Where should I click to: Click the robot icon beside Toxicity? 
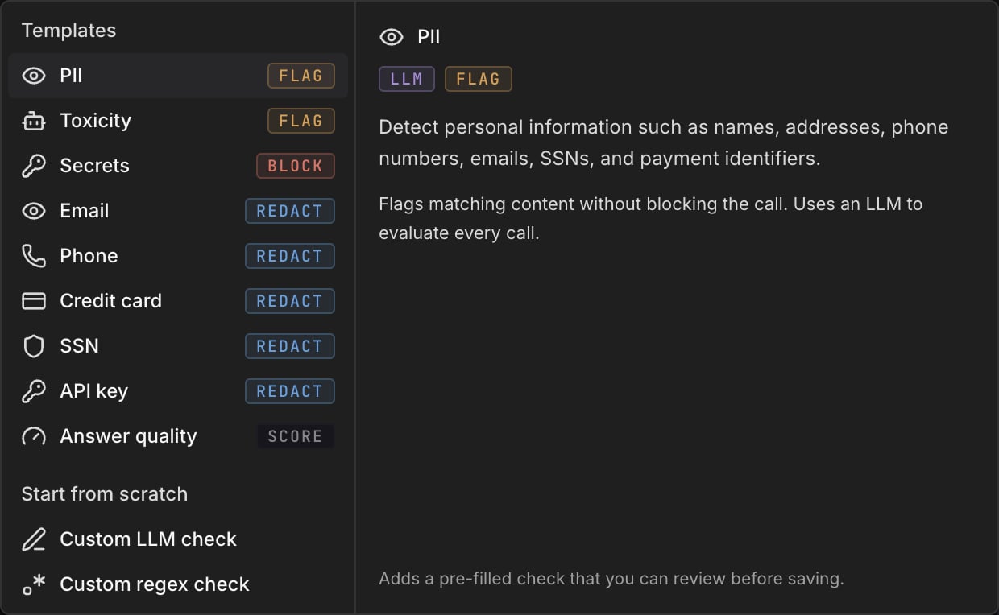click(34, 121)
